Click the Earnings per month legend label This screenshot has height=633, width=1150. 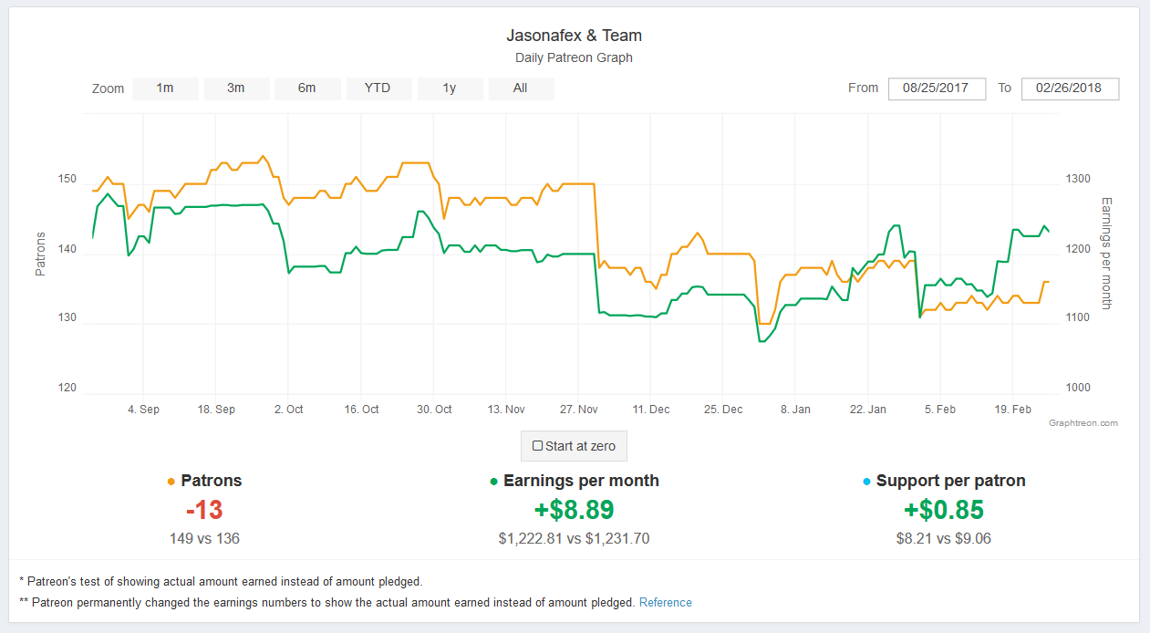(581, 481)
